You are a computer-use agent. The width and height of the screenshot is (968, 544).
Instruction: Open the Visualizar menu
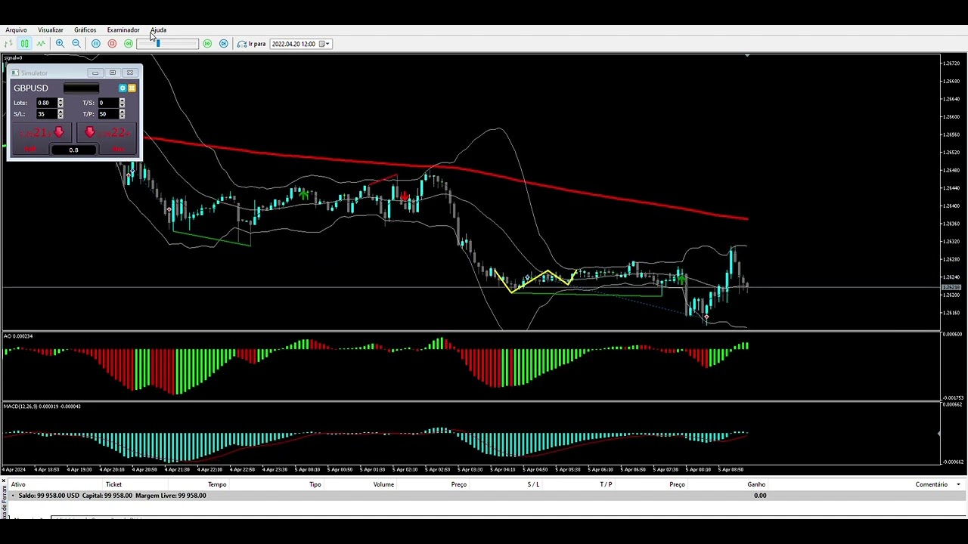(x=51, y=30)
